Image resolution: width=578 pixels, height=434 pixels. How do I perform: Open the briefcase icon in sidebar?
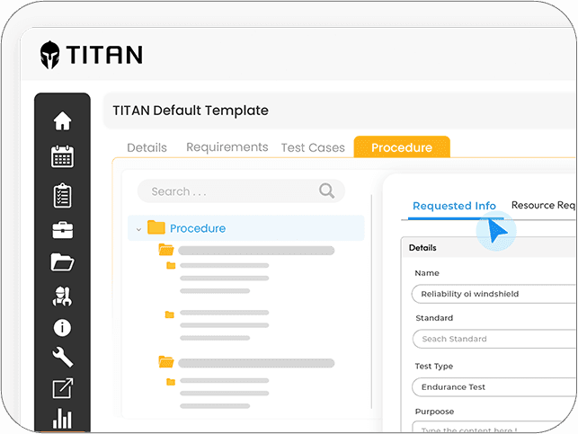click(x=62, y=230)
